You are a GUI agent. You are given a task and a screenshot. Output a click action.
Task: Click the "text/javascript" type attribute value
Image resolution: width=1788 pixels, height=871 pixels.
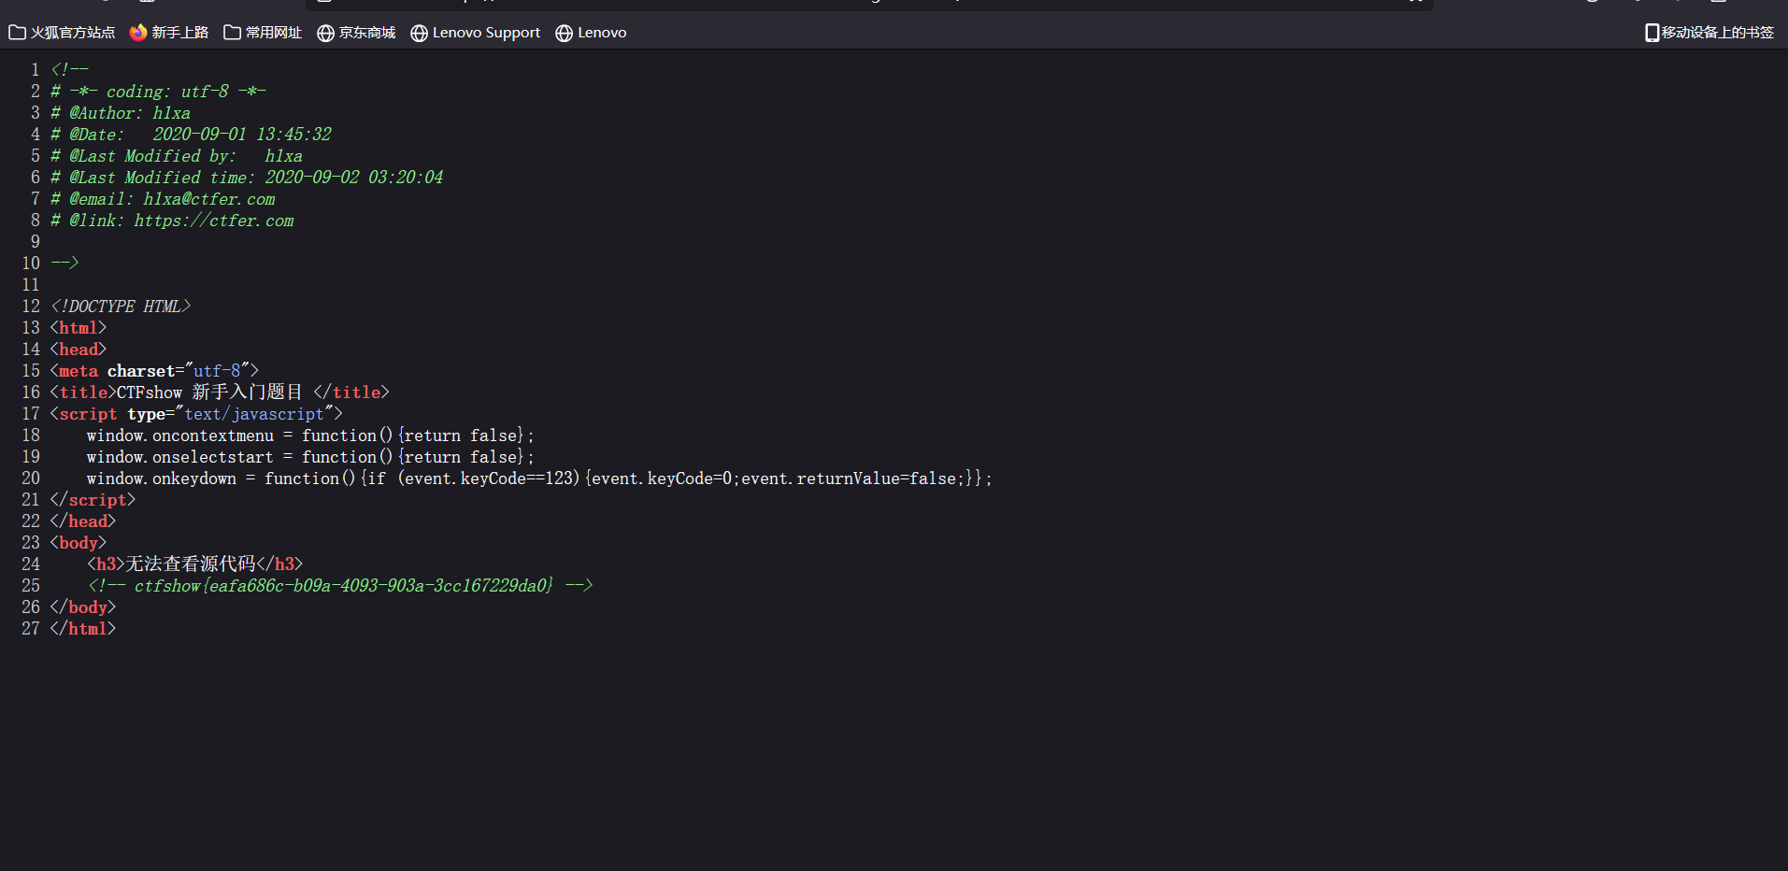point(254,414)
